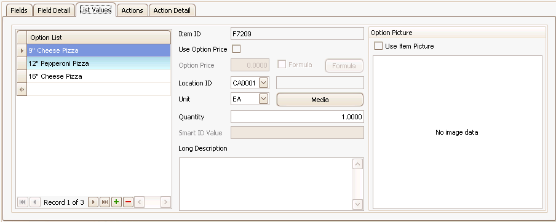Click the option list scroll left arrow
556x222 pixels.
click(x=140, y=202)
